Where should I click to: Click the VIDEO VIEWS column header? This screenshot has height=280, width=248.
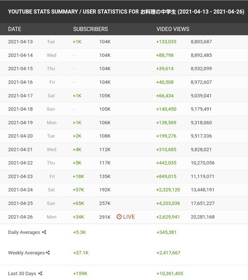pos(173,29)
